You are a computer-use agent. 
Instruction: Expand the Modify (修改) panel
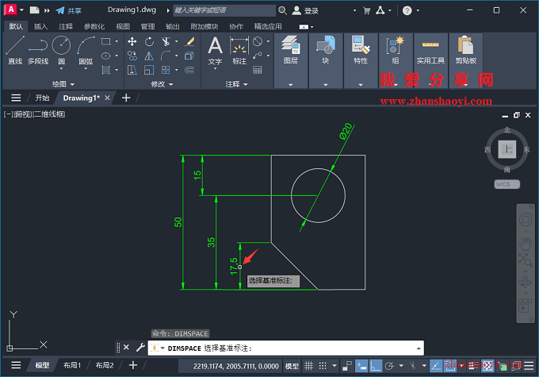pos(162,84)
